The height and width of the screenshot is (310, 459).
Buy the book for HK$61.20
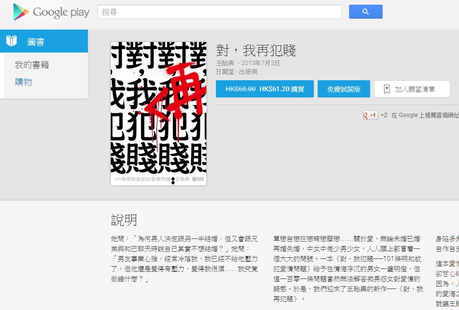(265, 89)
